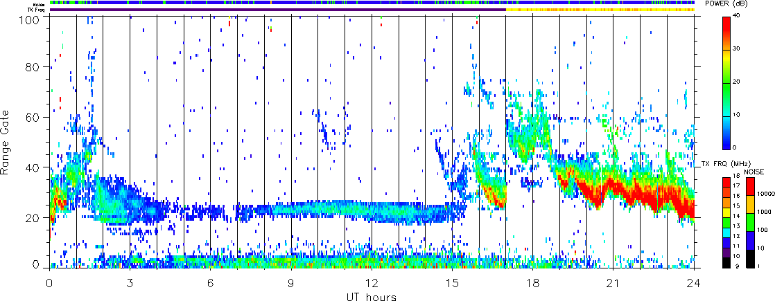The image size is (775, 301).
Task: Click the yellow swatch in TX FRQ legend
Action: click(x=726, y=212)
